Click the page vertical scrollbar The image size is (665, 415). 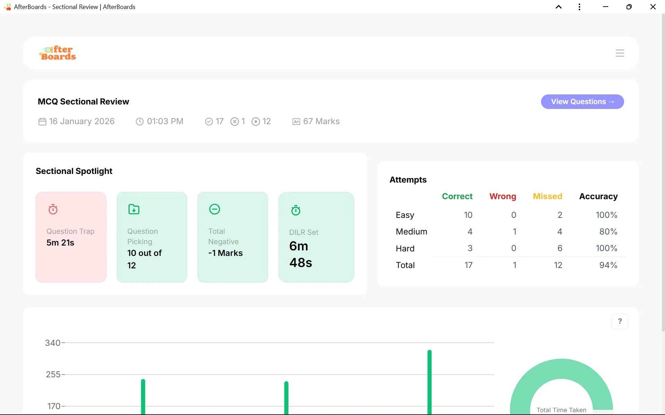[663, 173]
